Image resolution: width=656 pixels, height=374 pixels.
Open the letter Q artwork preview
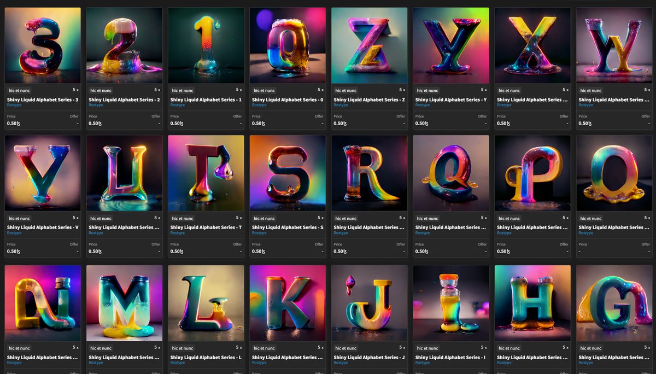(450, 172)
